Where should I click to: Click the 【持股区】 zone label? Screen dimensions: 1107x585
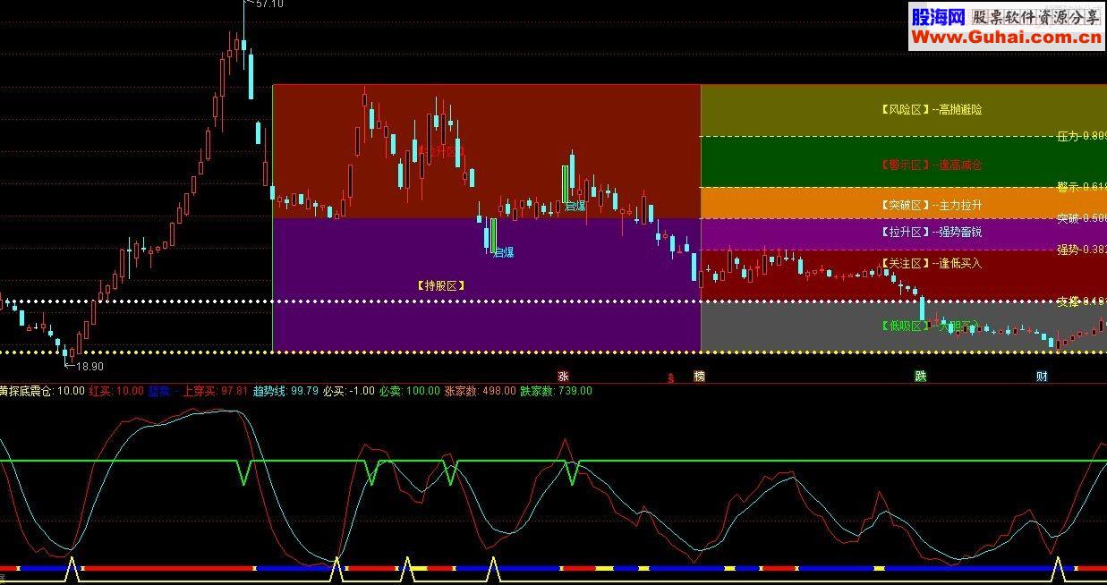441,286
